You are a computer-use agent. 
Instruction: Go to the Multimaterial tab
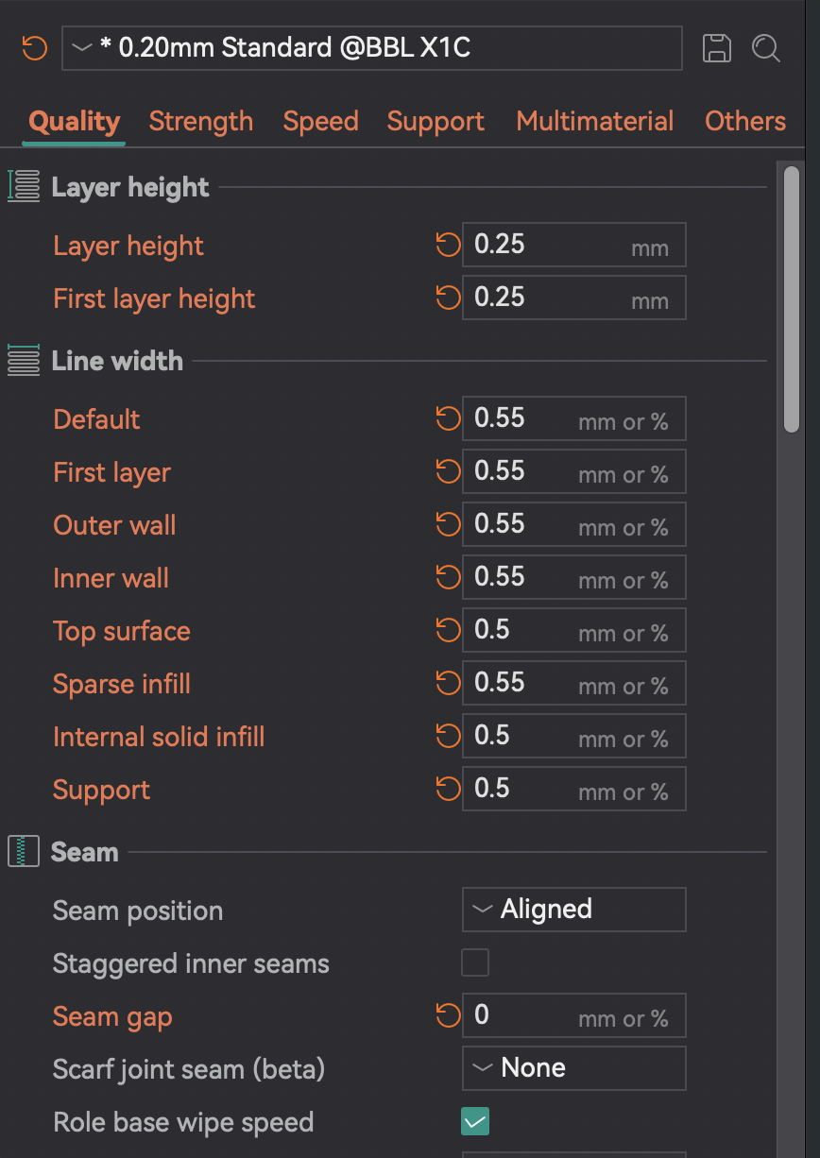click(595, 122)
